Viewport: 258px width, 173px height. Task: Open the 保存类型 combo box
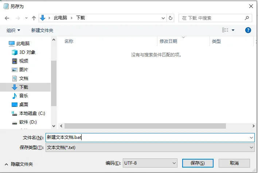(x=150, y=148)
